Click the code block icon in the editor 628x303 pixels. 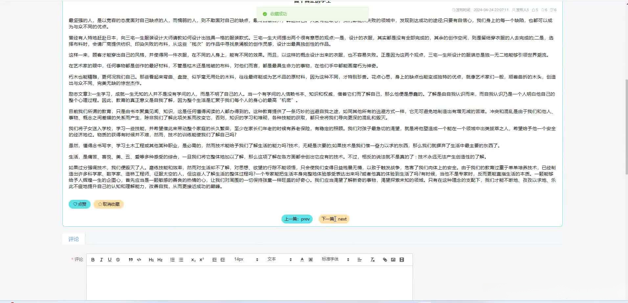pos(139,259)
